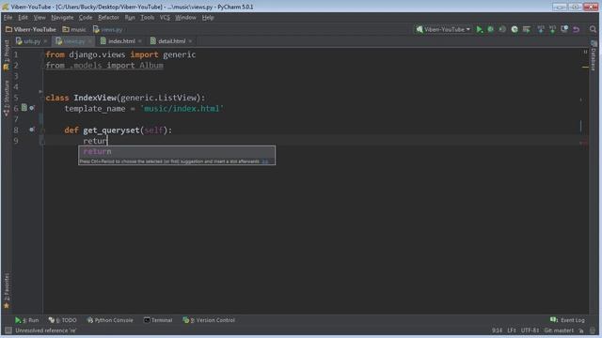Open the Edit menu
602x338 pixels.
(x=23, y=18)
